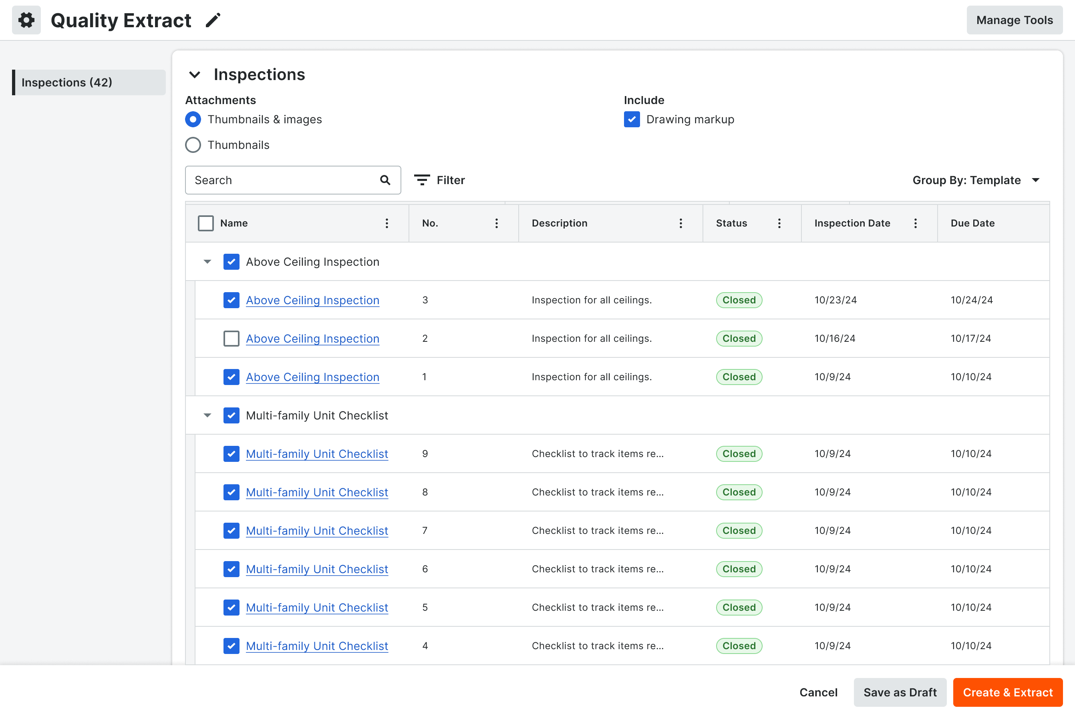Screen dimensions: 1075x718
Task: Click the pencil edit title icon
Action: pyautogui.click(x=213, y=20)
